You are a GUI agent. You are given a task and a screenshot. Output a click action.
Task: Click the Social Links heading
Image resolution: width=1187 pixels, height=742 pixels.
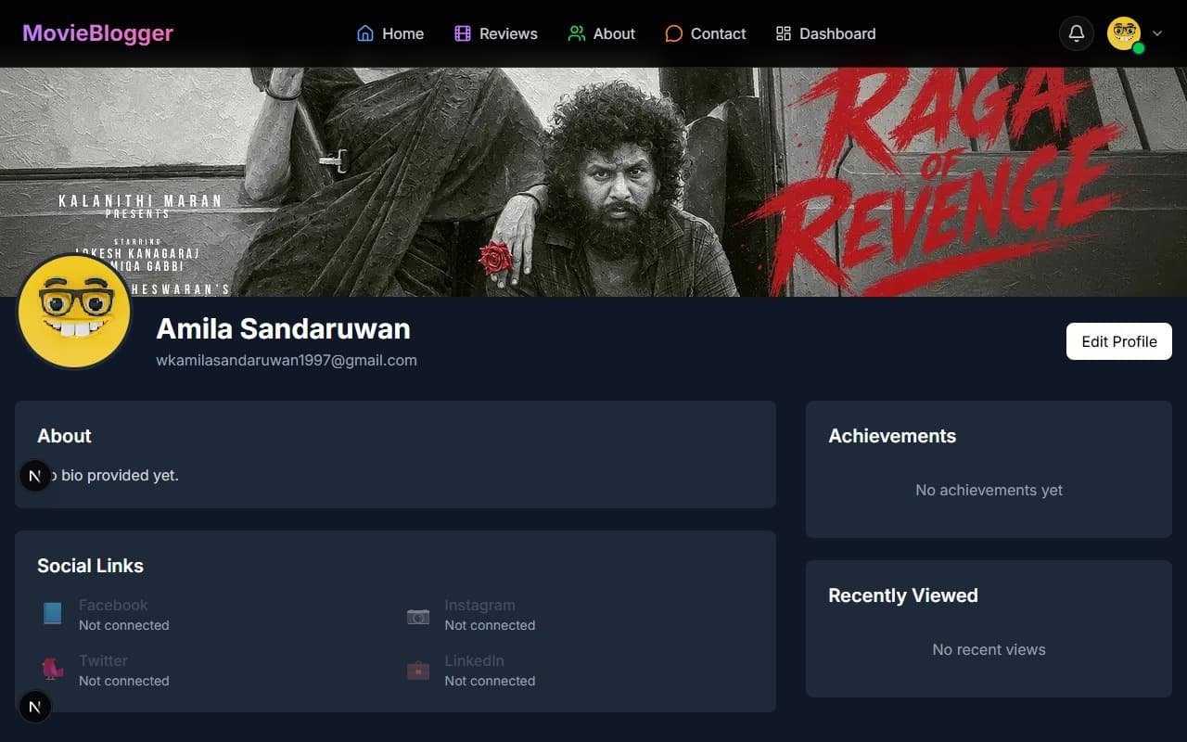pos(90,566)
